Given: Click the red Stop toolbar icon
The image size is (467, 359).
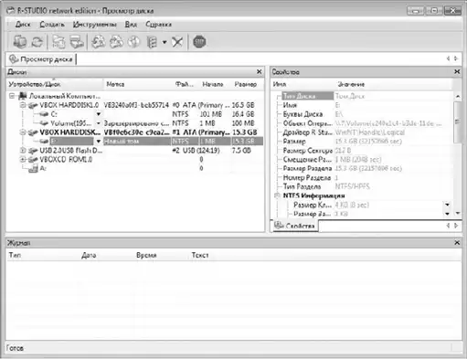Looking at the screenshot, I should [199, 42].
